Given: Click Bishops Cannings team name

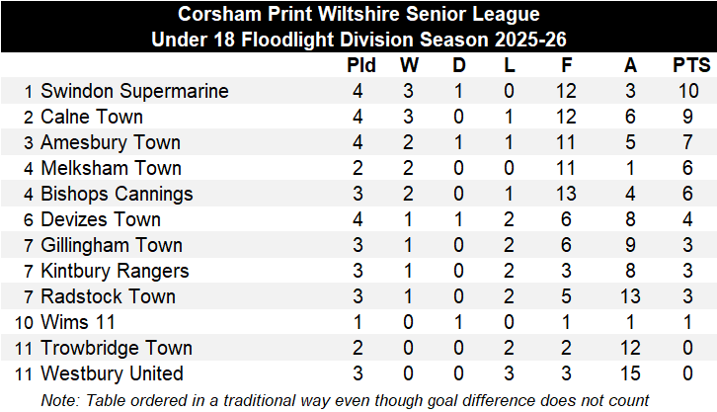Looking at the screenshot, I should 117,194.
